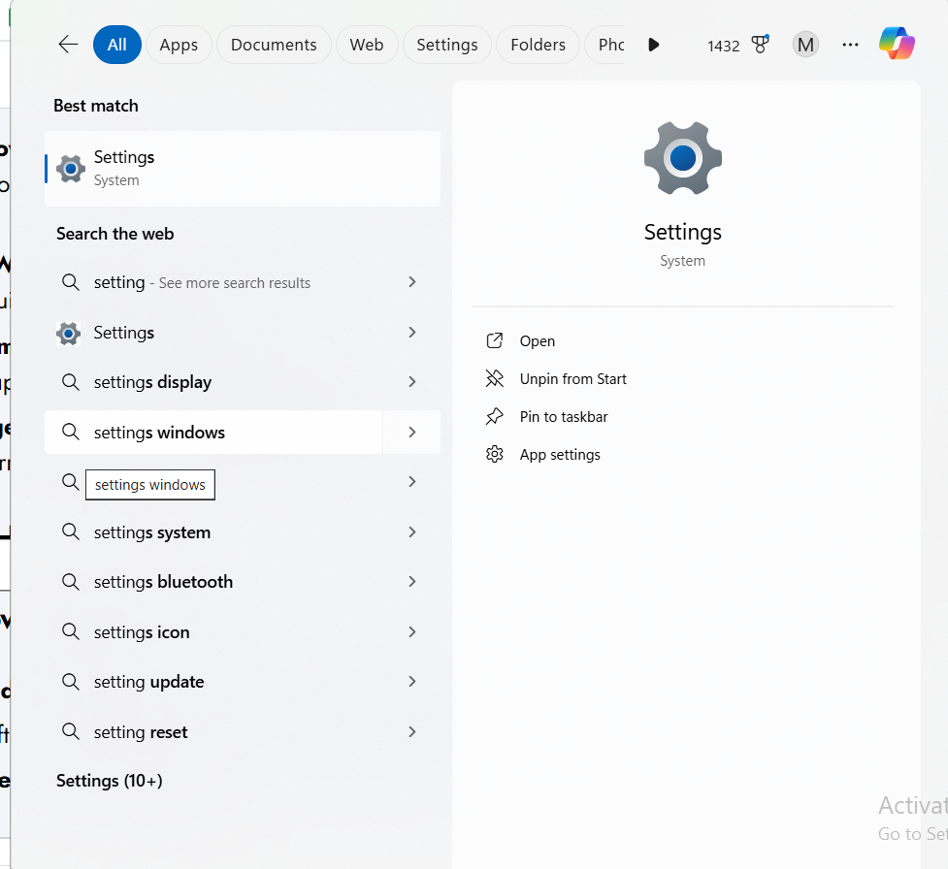Click the magnifier icon next to 'settings icon'
948x869 pixels.
coord(71,631)
